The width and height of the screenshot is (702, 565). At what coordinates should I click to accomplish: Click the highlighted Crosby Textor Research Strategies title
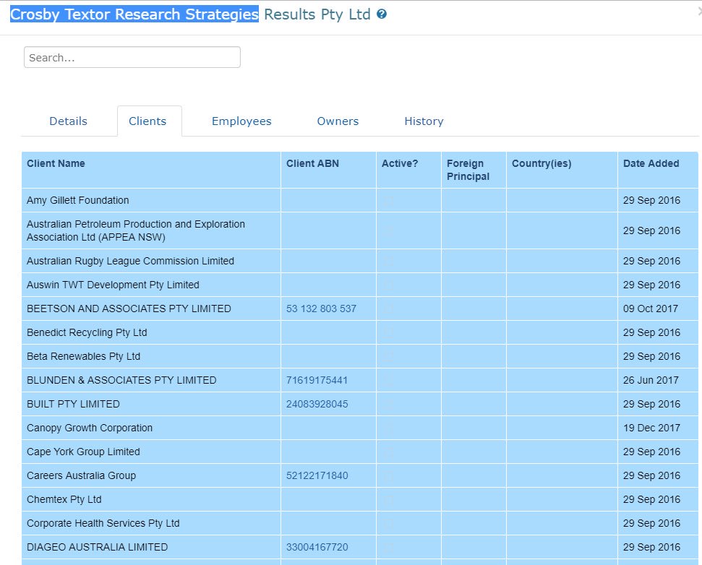[134, 14]
